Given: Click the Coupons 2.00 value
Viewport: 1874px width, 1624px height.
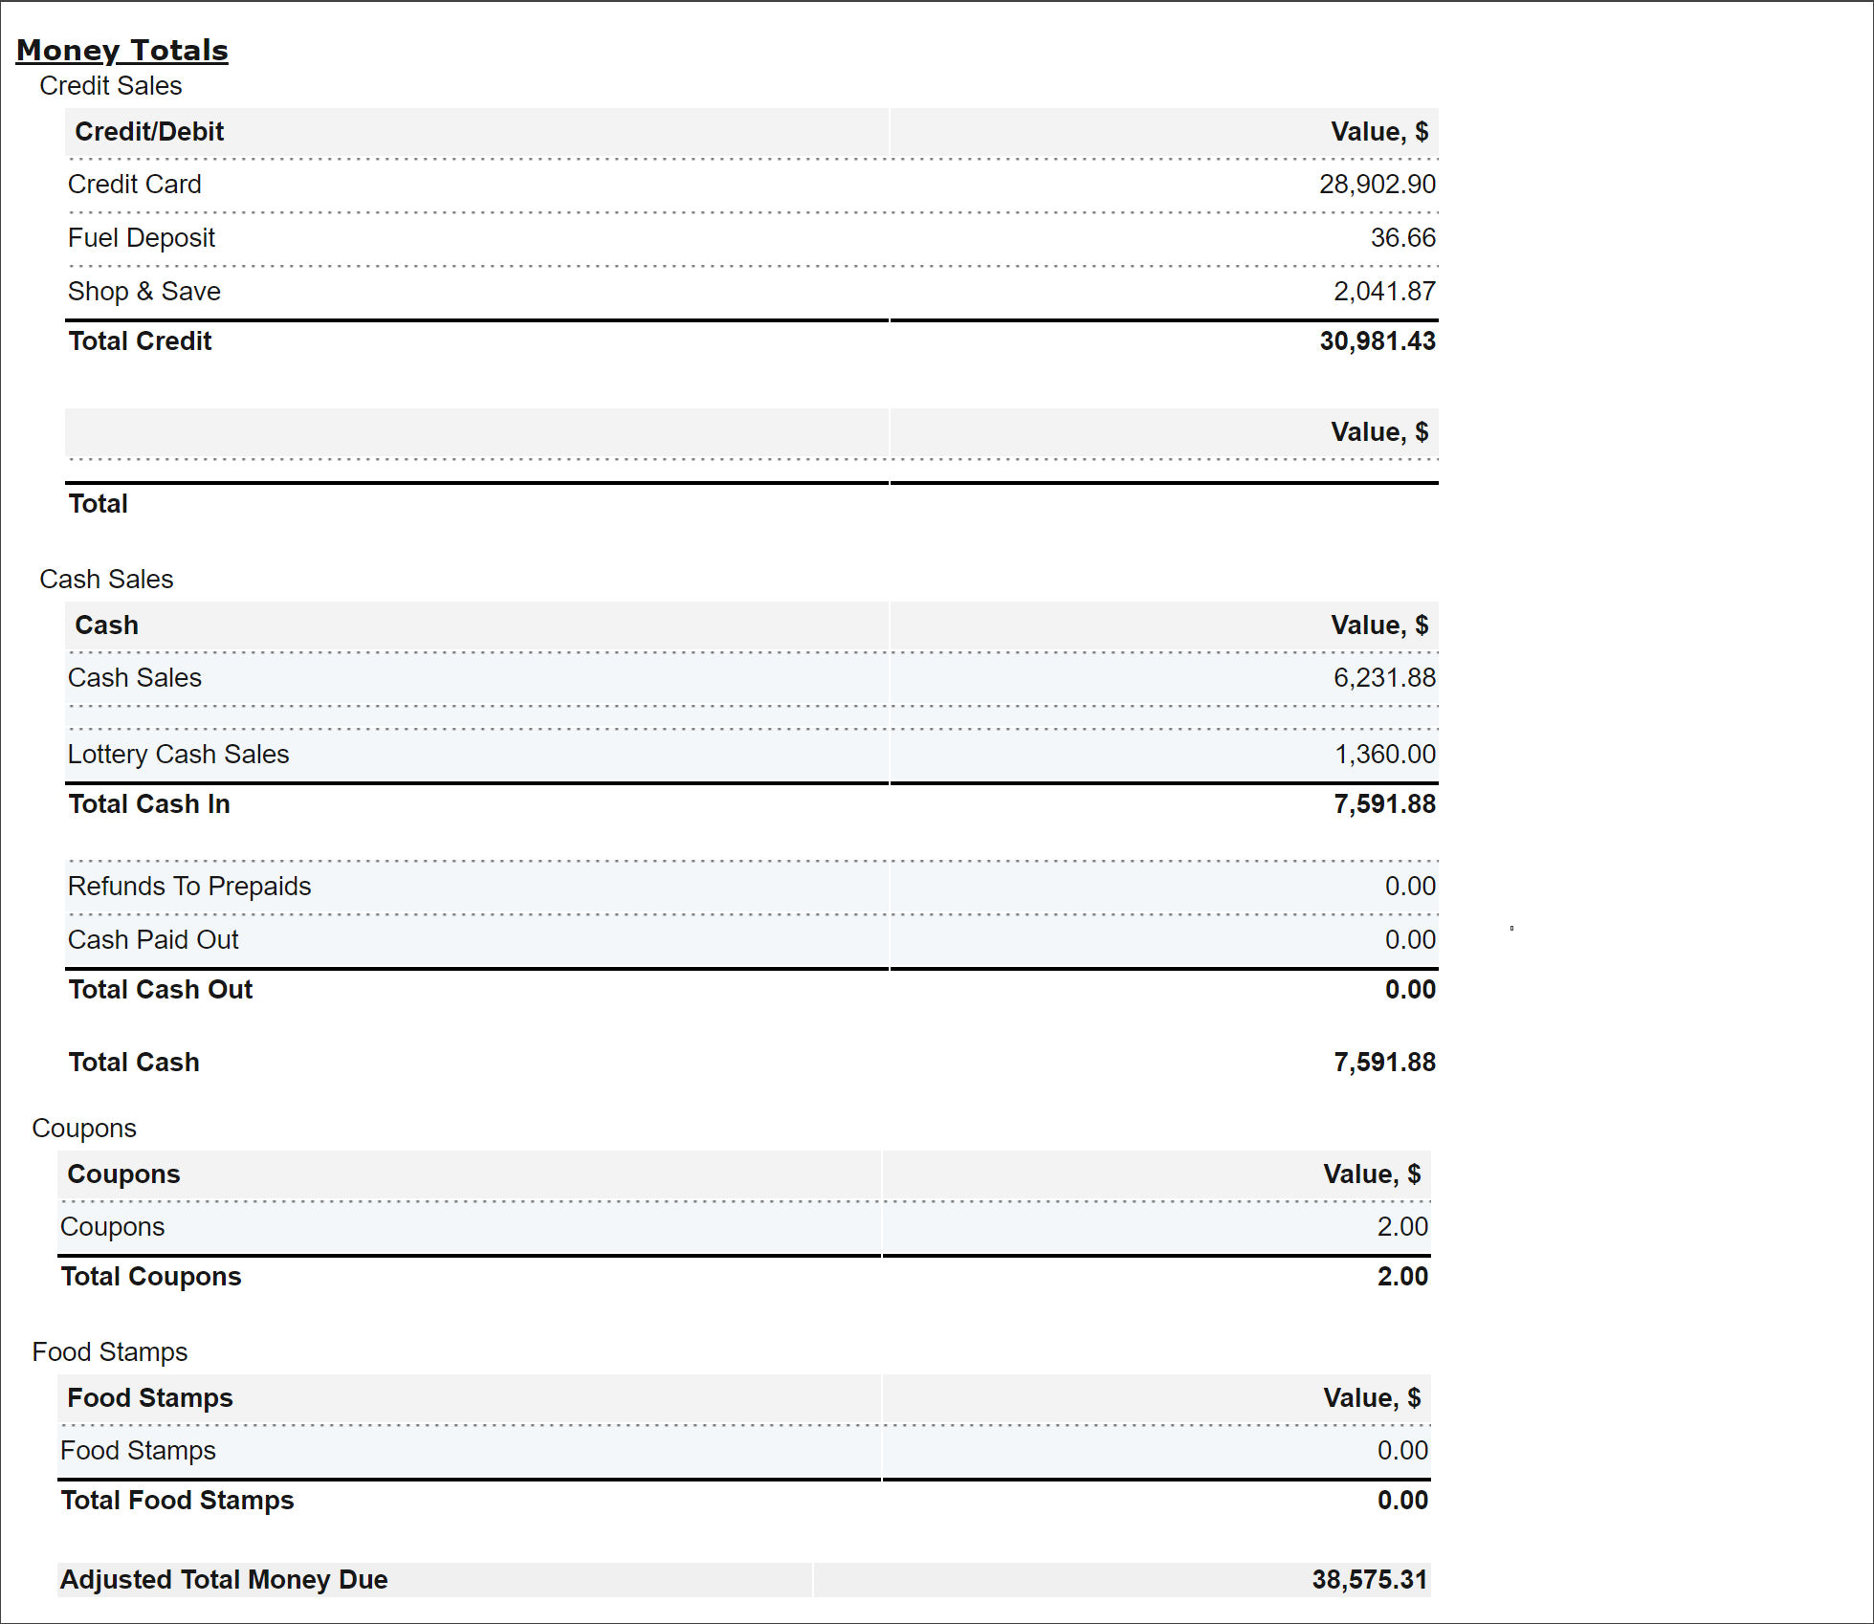Looking at the screenshot, I should point(1402,1227).
